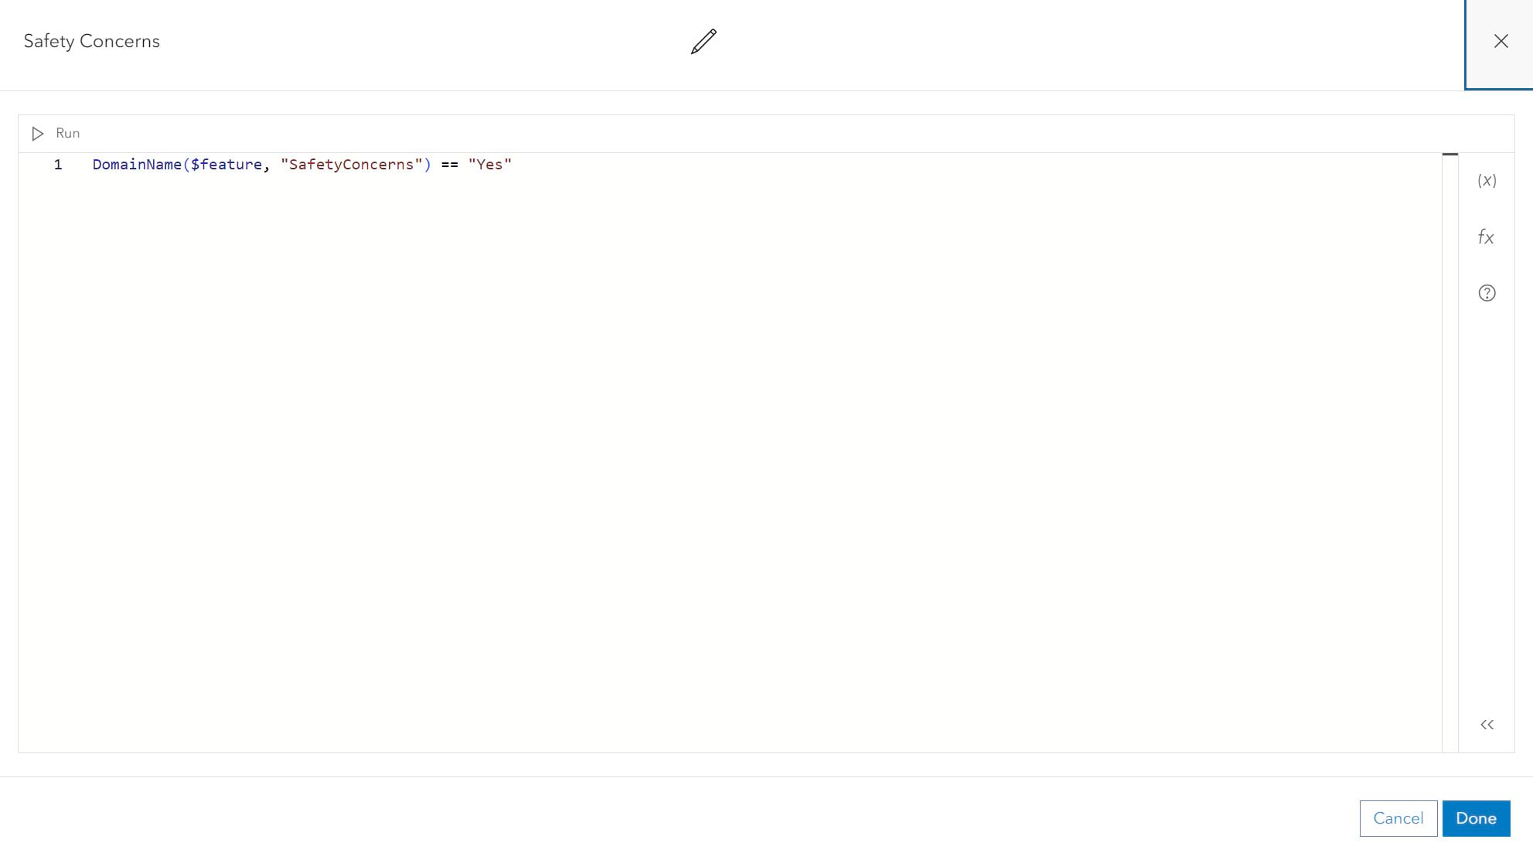Close the Safety Concerns expression editor

click(1500, 41)
